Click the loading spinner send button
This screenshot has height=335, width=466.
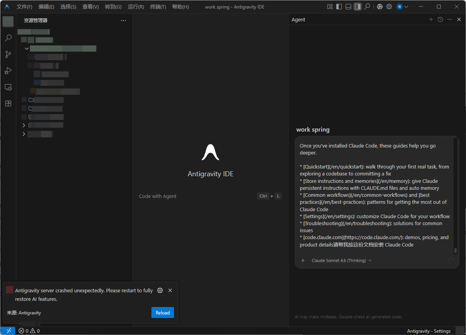click(x=451, y=260)
